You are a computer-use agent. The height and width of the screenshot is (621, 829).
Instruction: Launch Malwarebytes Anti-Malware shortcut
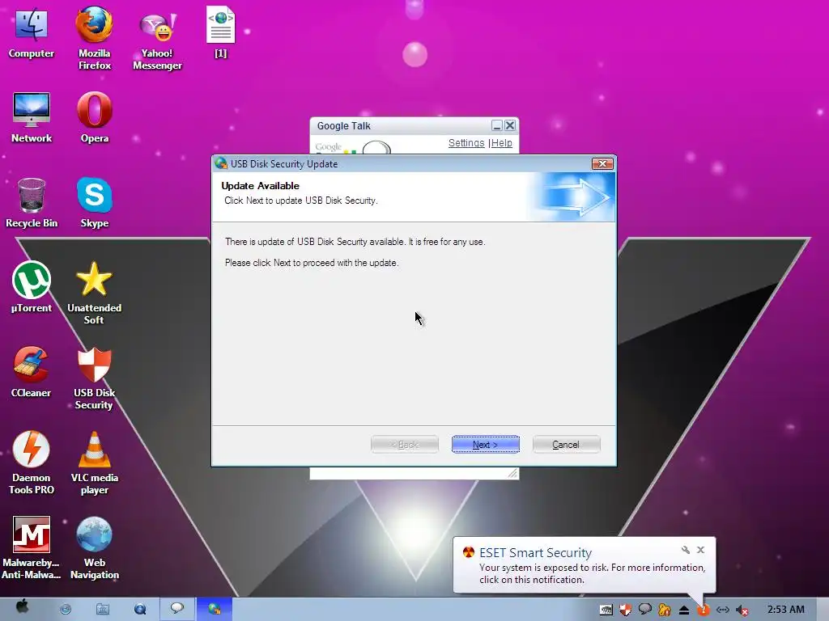pos(32,548)
